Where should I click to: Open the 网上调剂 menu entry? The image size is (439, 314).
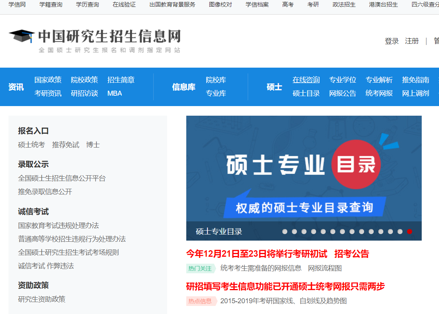[415, 93]
